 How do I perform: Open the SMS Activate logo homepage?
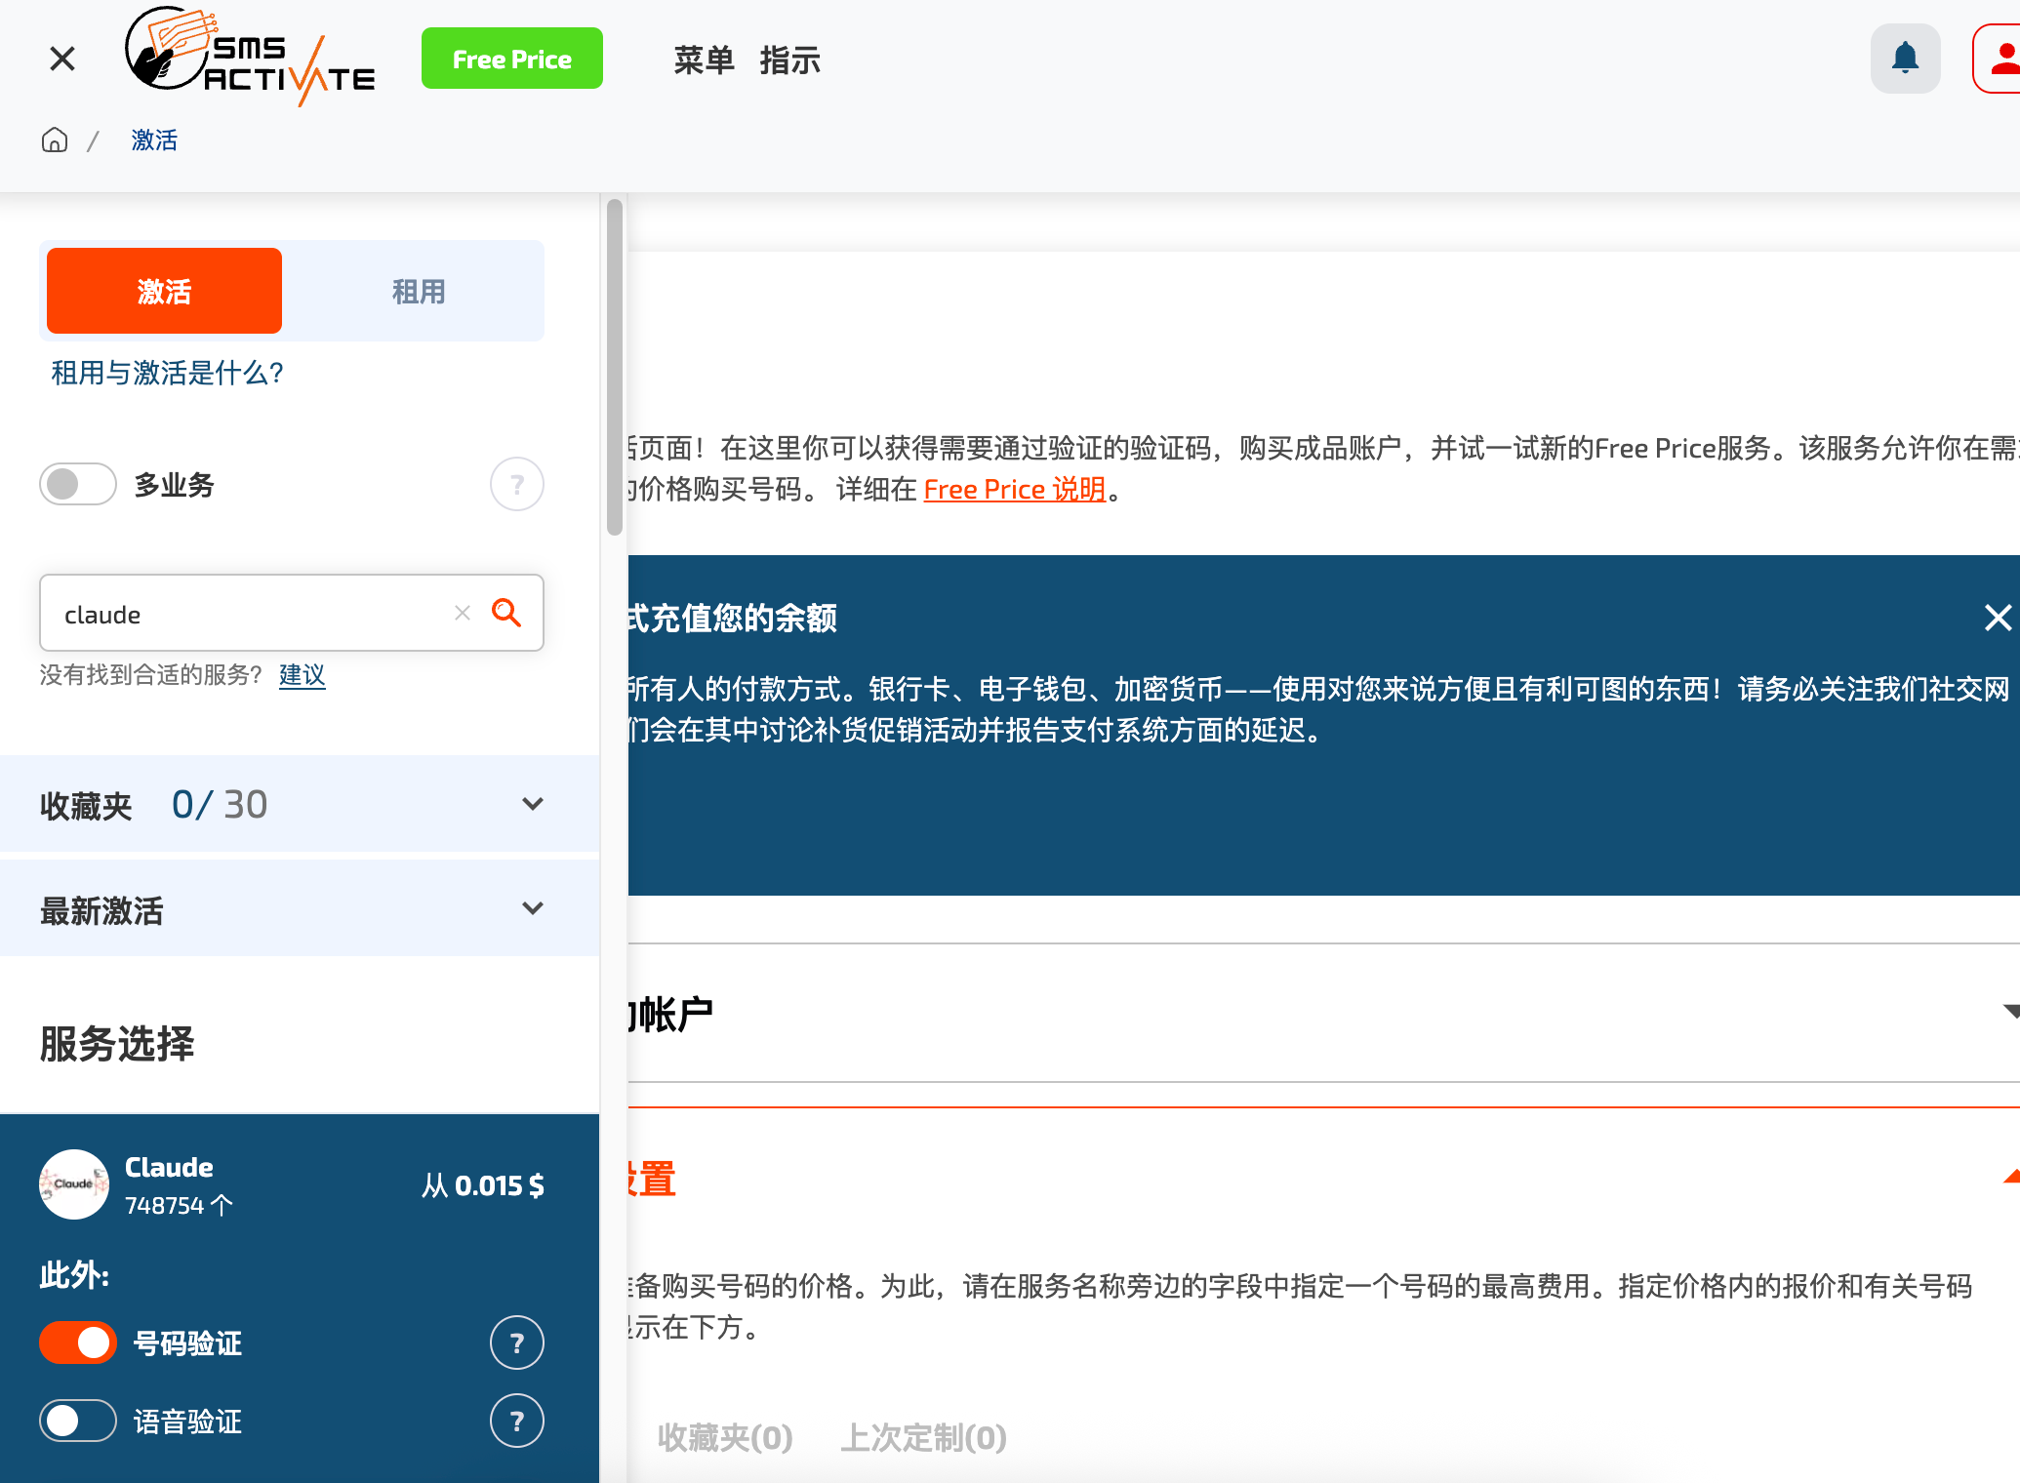[x=250, y=57]
